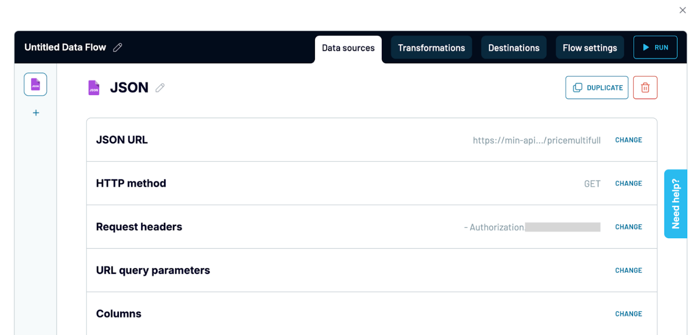699x335 pixels.
Task: Open the Flow settings tab
Action: click(x=589, y=48)
